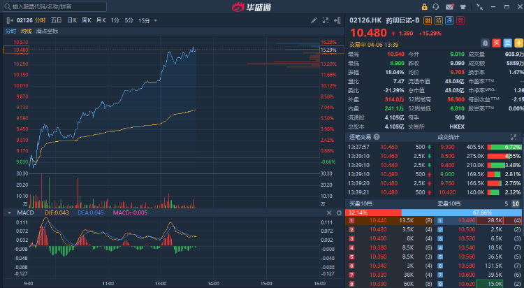
Task: Open the 逐笔交易 tick trades tab
Action: (x=361, y=137)
